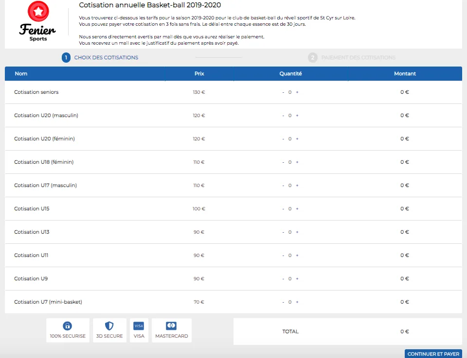Click the Cotisation U15 label
The height and width of the screenshot is (358, 467).
(32, 209)
